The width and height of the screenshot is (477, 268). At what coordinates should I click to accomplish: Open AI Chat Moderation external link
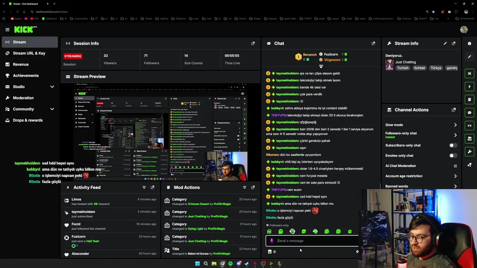455,166
